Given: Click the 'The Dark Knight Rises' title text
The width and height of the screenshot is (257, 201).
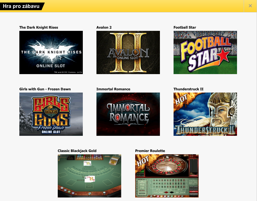Looking at the screenshot, I should 39,27.
